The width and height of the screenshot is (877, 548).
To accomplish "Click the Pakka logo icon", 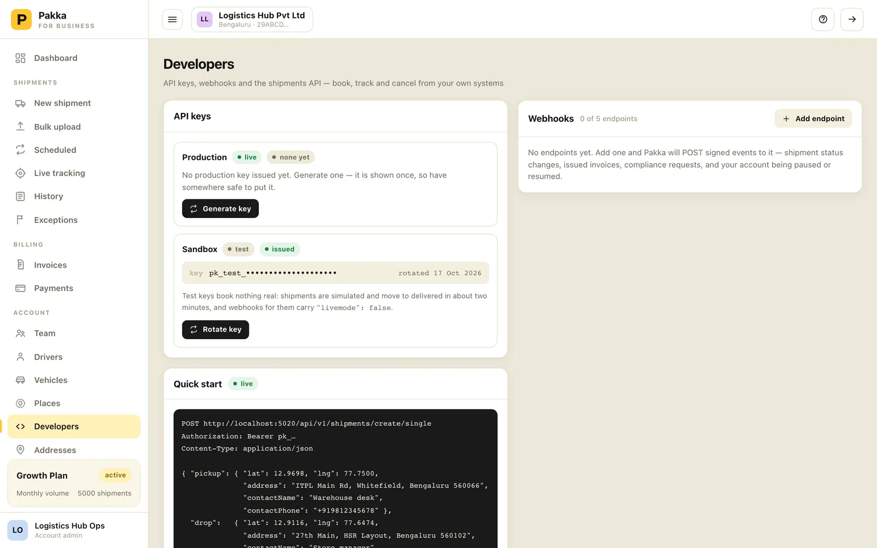I will pyautogui.click(x=21, y=19).
